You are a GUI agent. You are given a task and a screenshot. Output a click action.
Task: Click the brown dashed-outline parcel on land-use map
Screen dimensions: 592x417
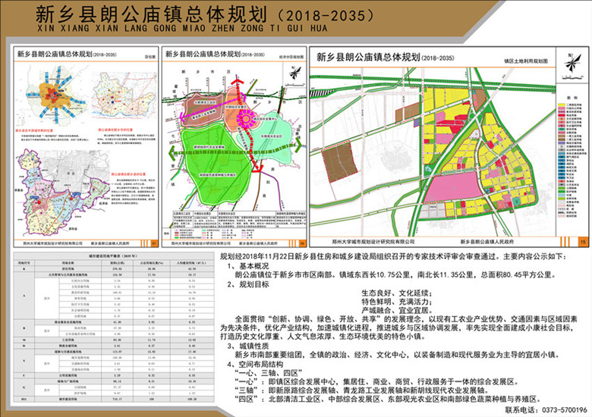tap(339, 162)
